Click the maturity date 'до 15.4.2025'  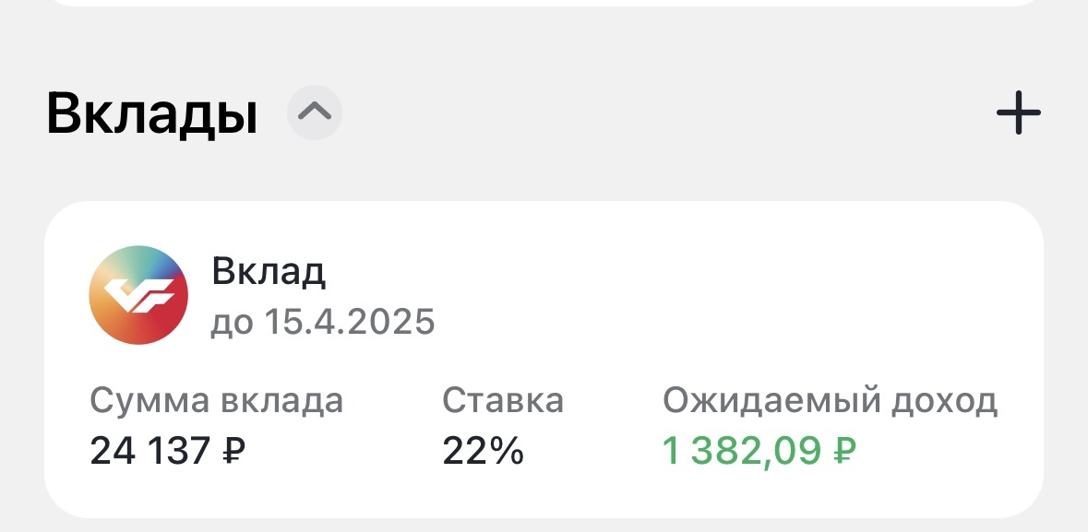pyautogui.click(x=325, y=322)
